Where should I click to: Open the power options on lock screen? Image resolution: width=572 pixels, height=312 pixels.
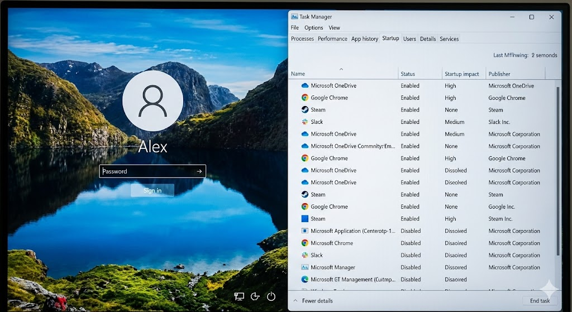point(271,296)
